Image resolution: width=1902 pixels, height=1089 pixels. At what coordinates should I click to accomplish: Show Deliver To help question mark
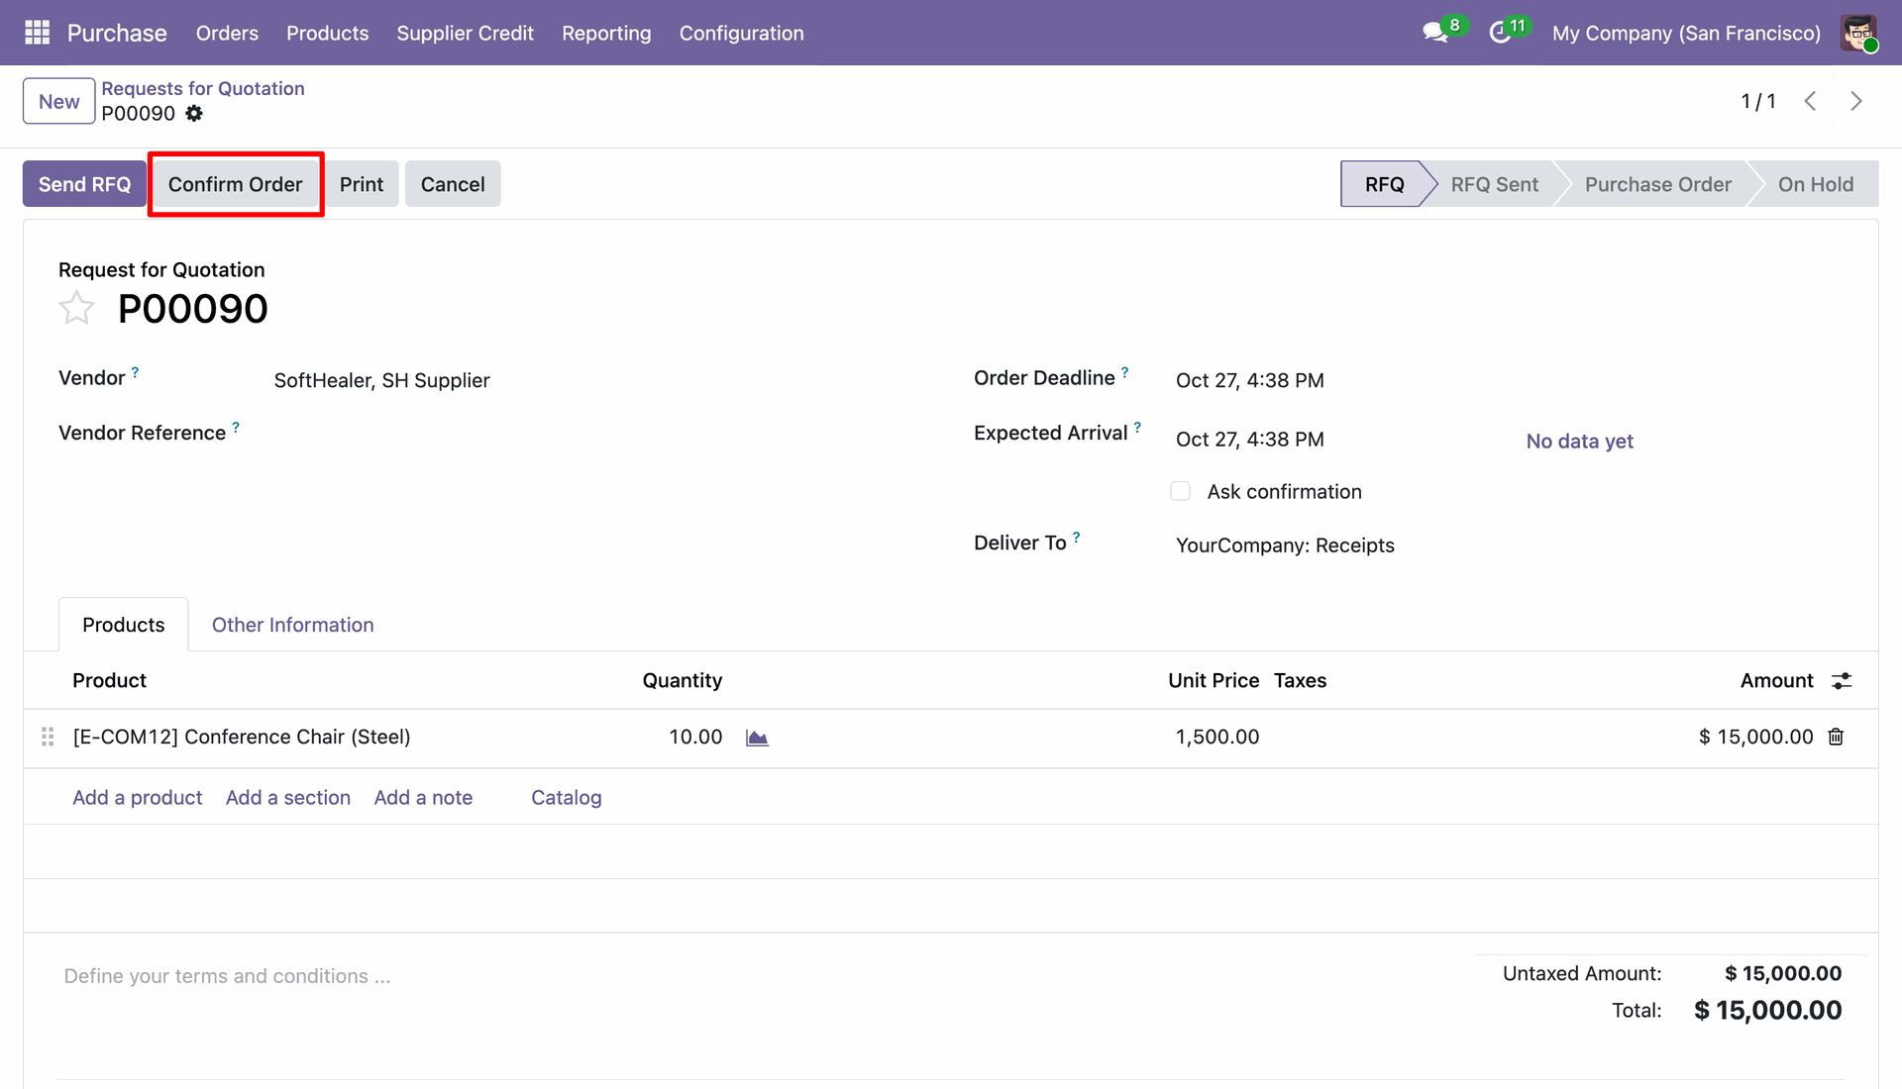click(x=1077, y=537)
